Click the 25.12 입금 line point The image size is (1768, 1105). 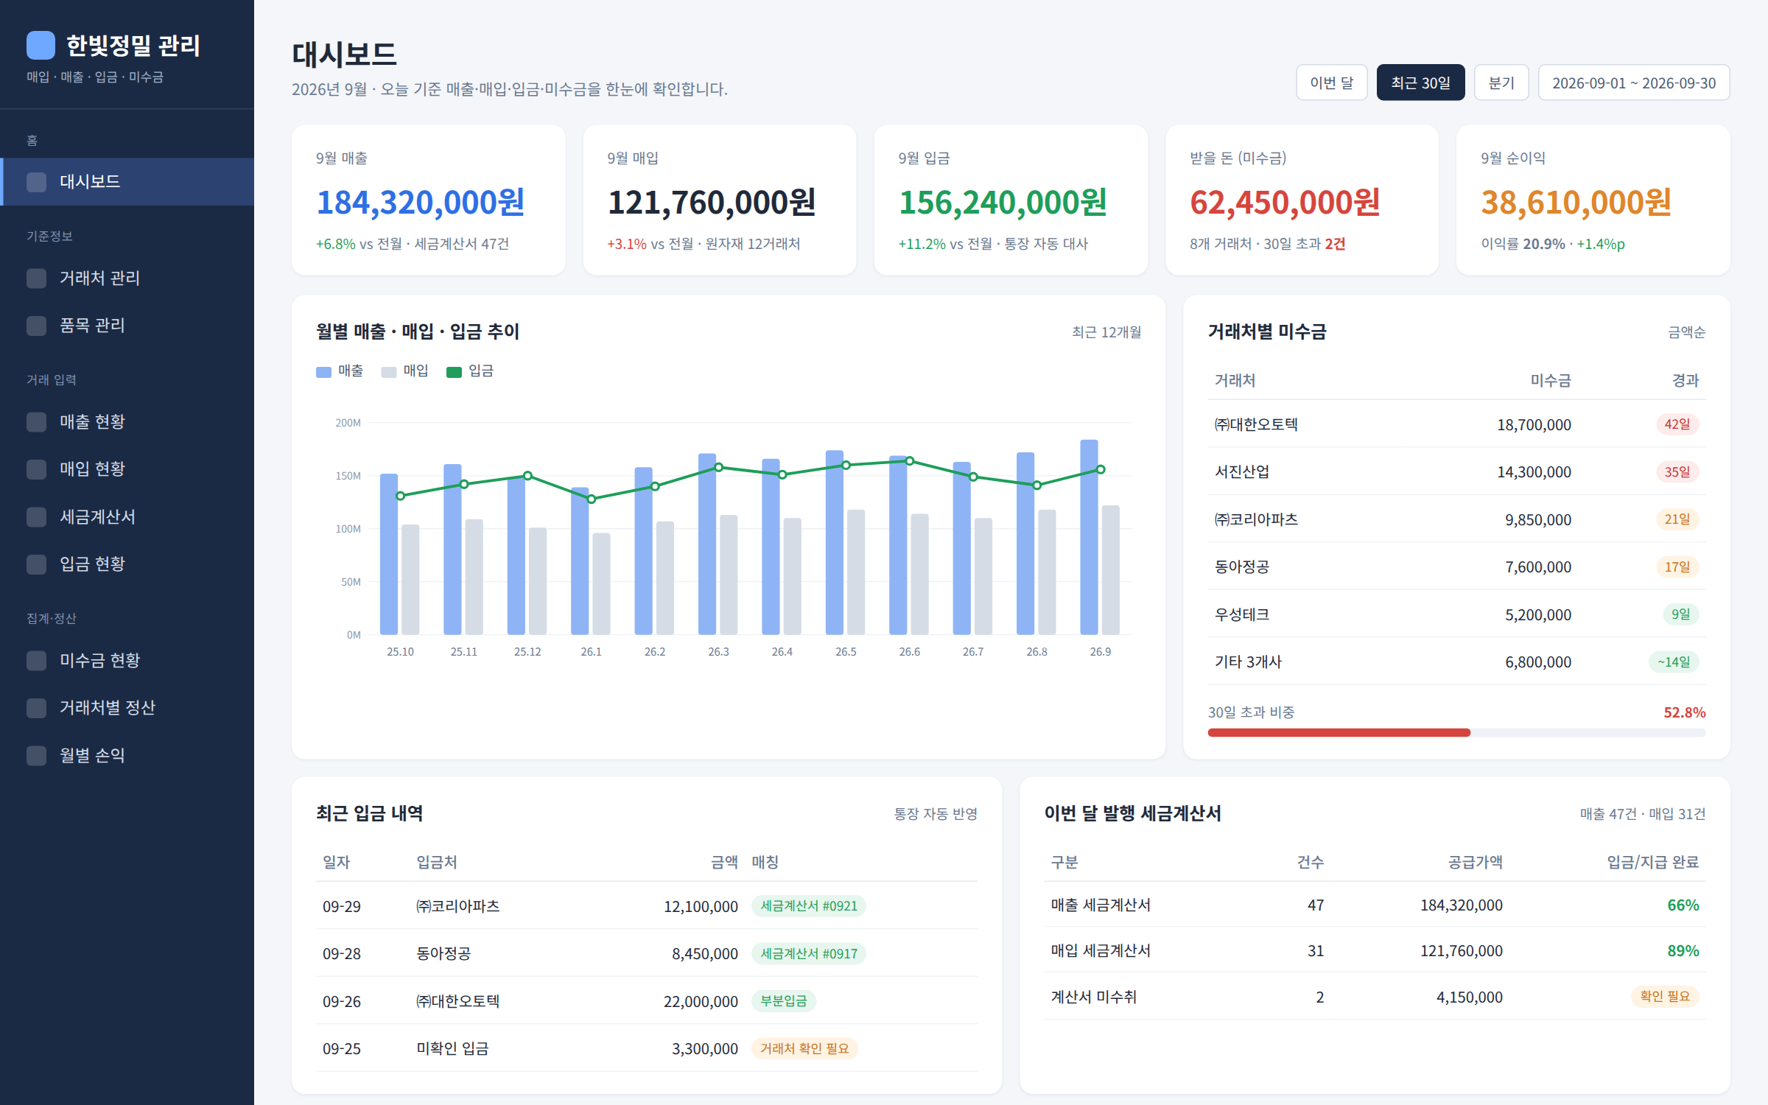(x=527, y=476)
